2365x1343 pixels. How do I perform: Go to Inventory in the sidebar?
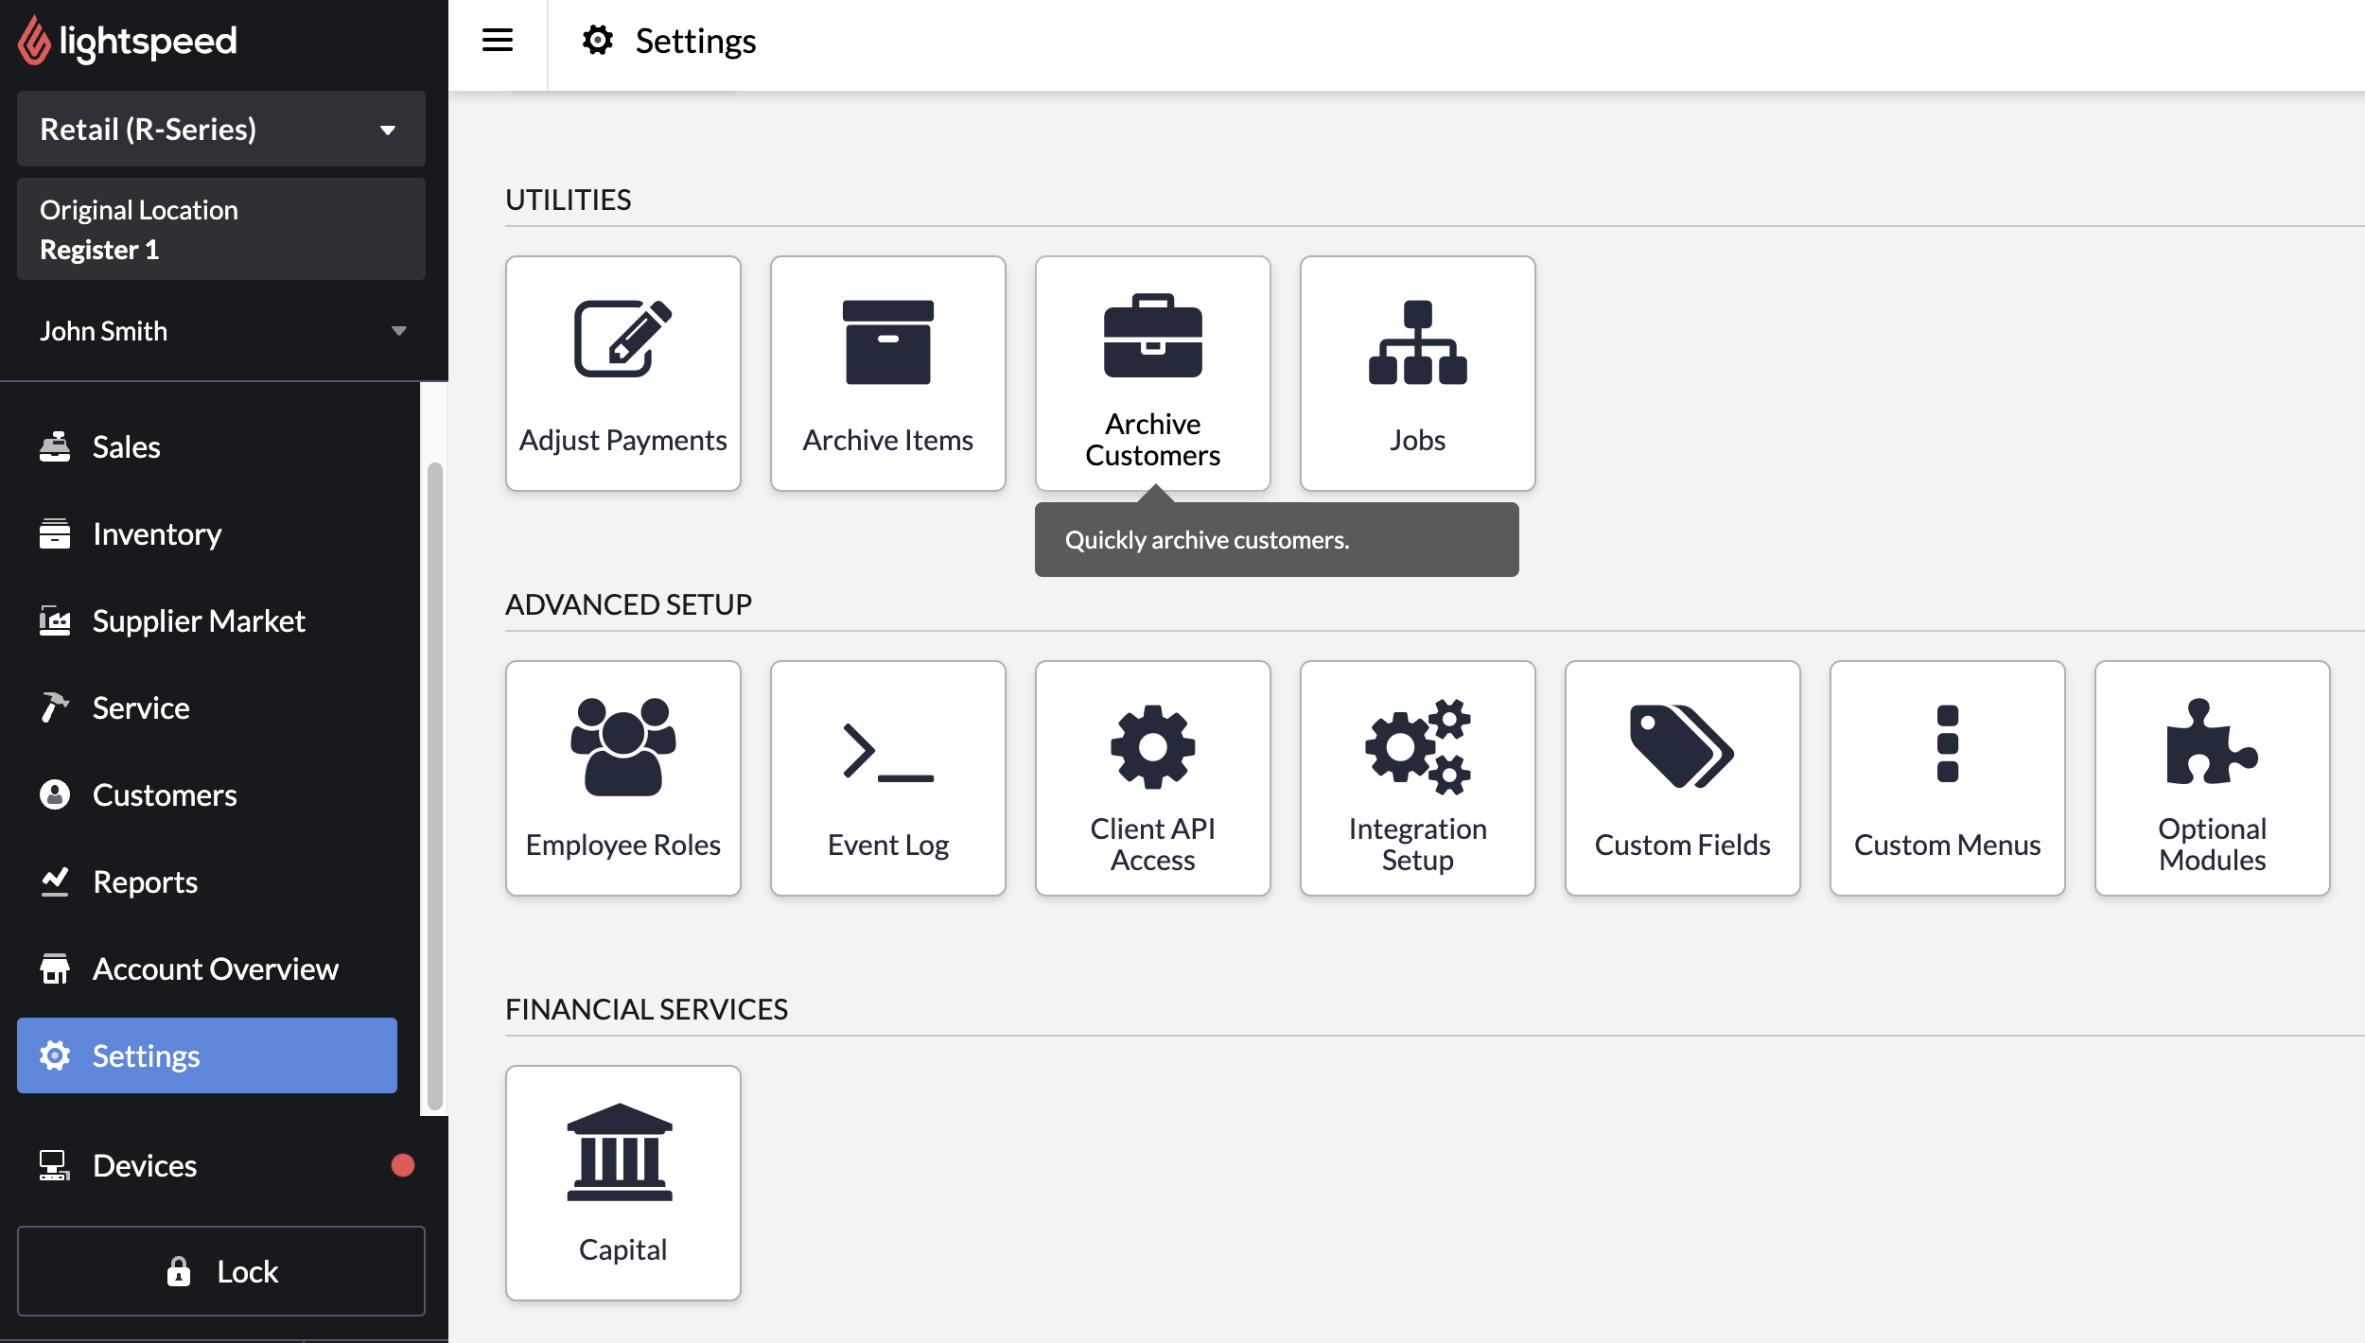click(x=207, y=534)
